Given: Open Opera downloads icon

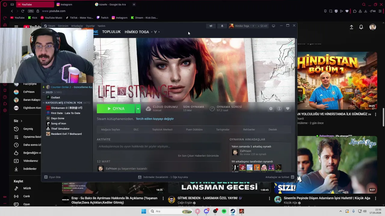Looking at the screenshot, I should coord(365,11).
